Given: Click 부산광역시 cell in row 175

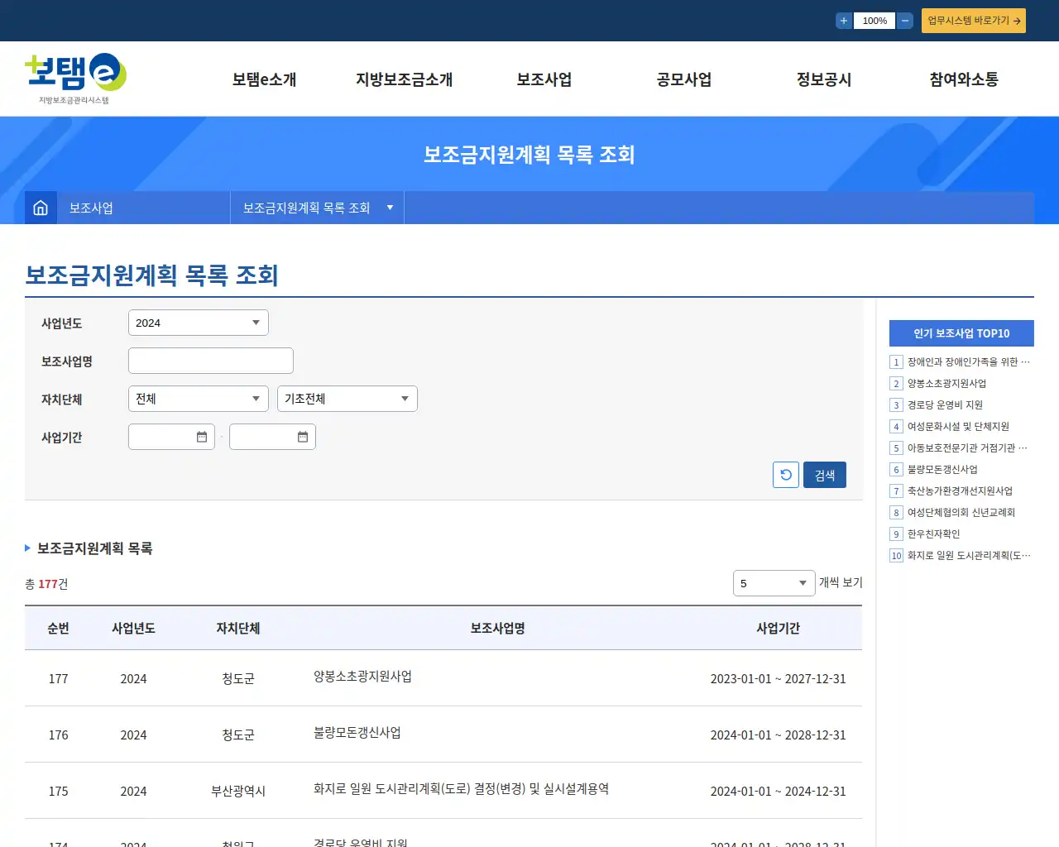Looking at the screenshot, I should tap(238, 792).
